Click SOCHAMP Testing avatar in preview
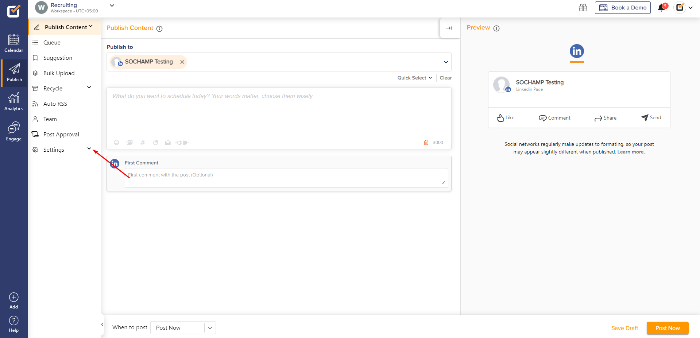This screenshot has width=700, height=338. pyautogui.click(x=502, y=85)
